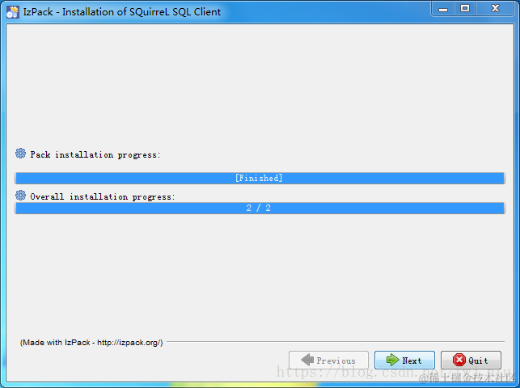Select the Overall installation progress label
The width and height of the screenshot is (520, 388).
coord(103,196)
